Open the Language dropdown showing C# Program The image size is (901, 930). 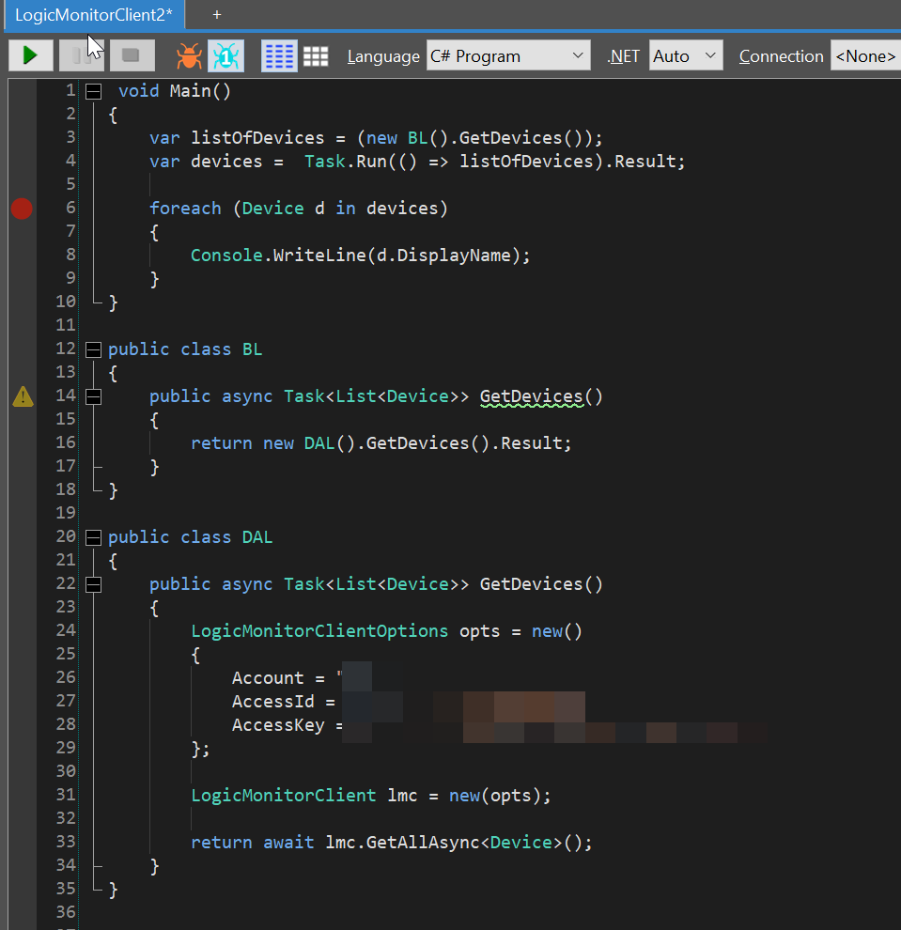point(508,55)
